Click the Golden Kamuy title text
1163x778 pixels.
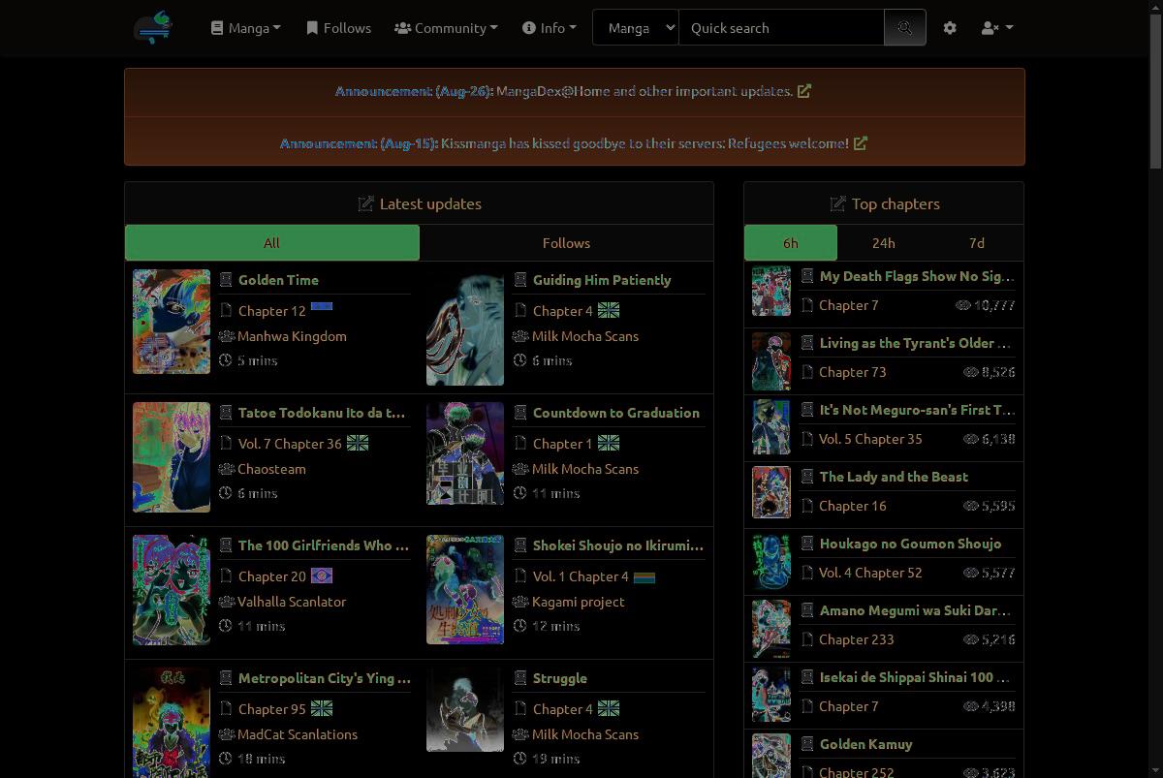[866, 744]
